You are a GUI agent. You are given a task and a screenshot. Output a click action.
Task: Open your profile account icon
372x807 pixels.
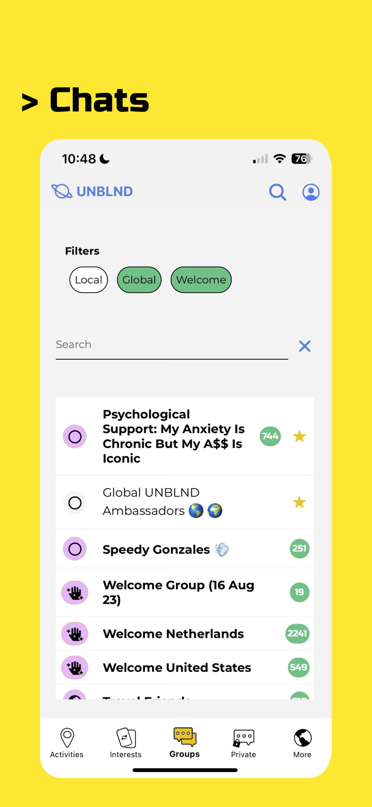pyautogui.click(x=311, y=192)
